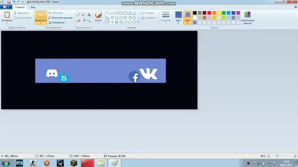The height and width of the screenshot is (167, 298).
Task: Click the zoom in plus button
Action: tap(295, 156)
